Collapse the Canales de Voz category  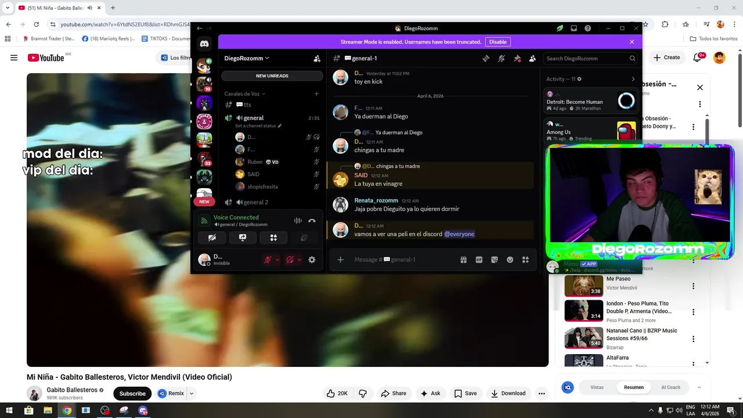coord(244,93)
